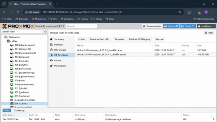Click the Upload button
Screen dimensions: 217x122
[82, 39]
